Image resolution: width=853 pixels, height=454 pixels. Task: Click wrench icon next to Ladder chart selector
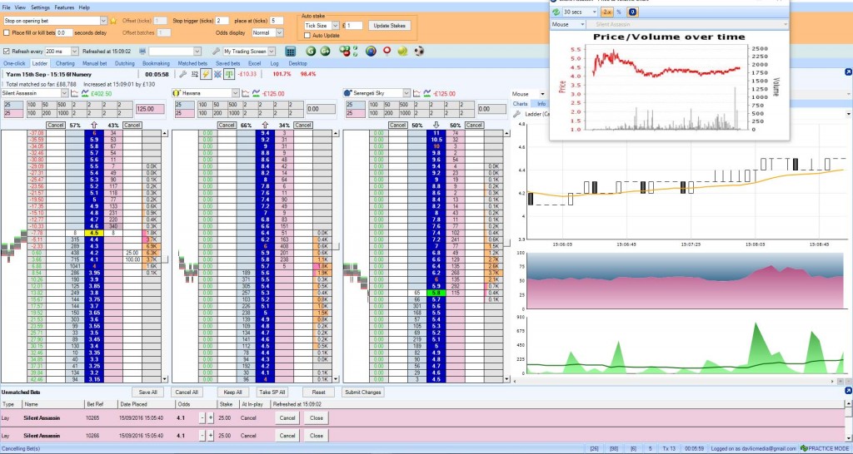point(516,114)
